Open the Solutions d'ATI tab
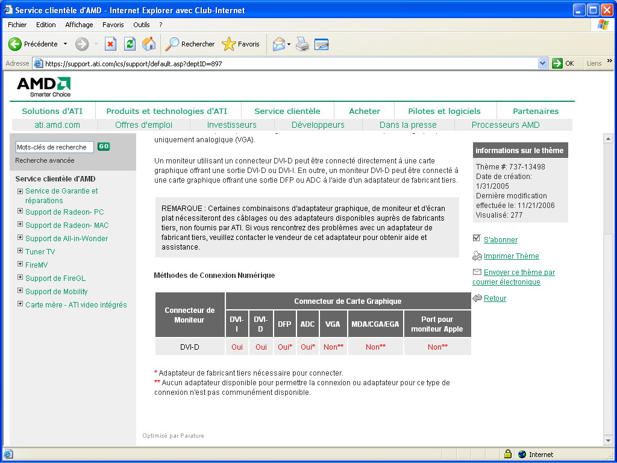Image resolution: width=617 pixels, height=463 pixels. pyautogui.click(x=52, y=111)
